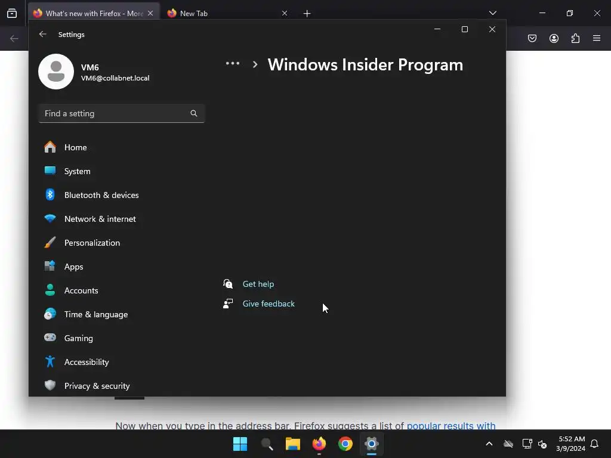611x458 pixels.
Task: Click the Give feedback person icon
Action: tap(228, 304)
